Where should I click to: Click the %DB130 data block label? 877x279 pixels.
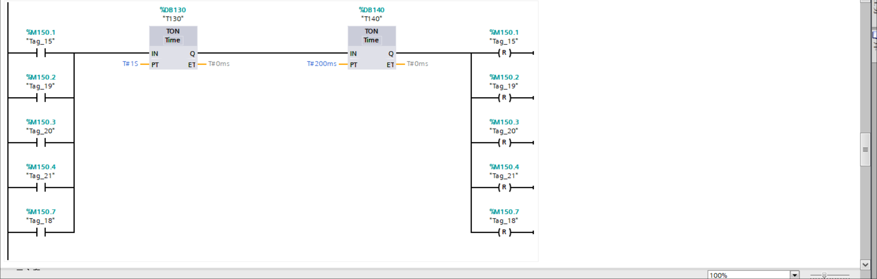[173, 10]
